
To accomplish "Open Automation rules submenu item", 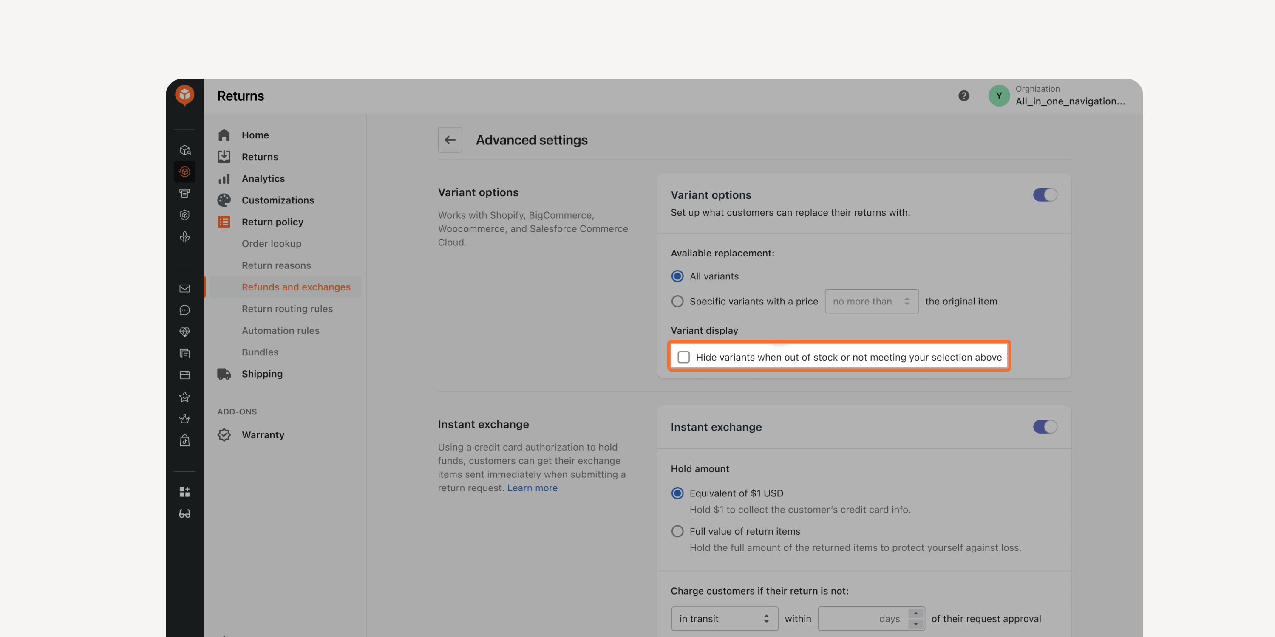I will 280,330.
